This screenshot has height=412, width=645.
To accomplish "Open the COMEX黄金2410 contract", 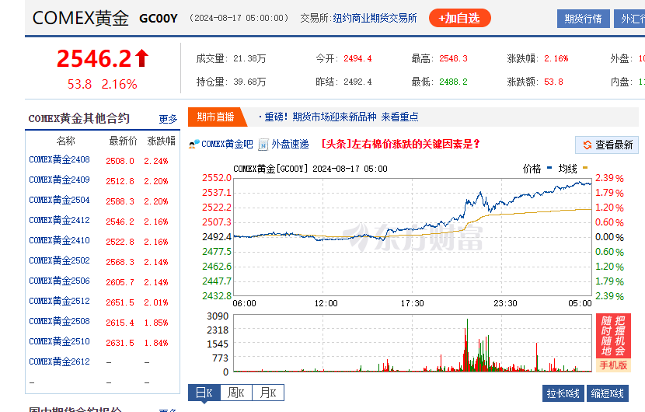I will point(59,240).
